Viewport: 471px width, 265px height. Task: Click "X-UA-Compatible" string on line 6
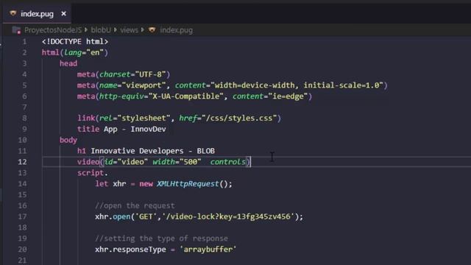[x=186, y=96]
